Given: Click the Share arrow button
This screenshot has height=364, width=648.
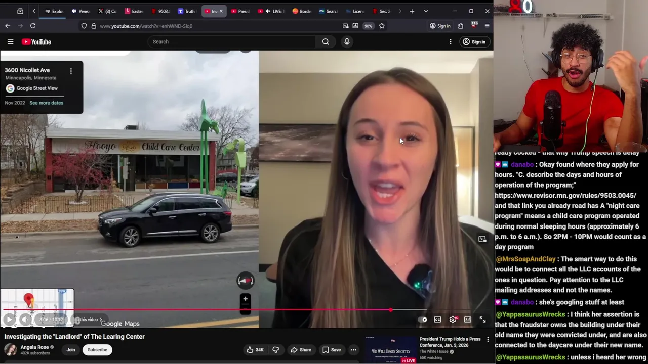Looking at the screenshot, I should pos(300,350).
